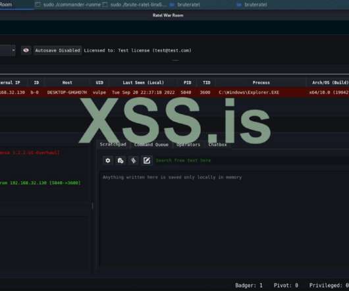Select host cell DESKTOP-GHGHD7H

(x=67, y=92)
